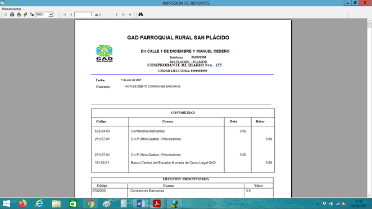Image resolution: width=372 pixels, height=209 pixels.
Task: Open Microsoft Store from the taskbar
Action: pyautogui.click(x=73, y=203)
